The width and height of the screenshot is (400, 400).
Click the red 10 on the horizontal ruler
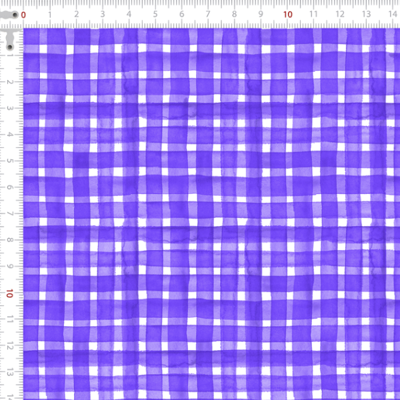point(287,15)
